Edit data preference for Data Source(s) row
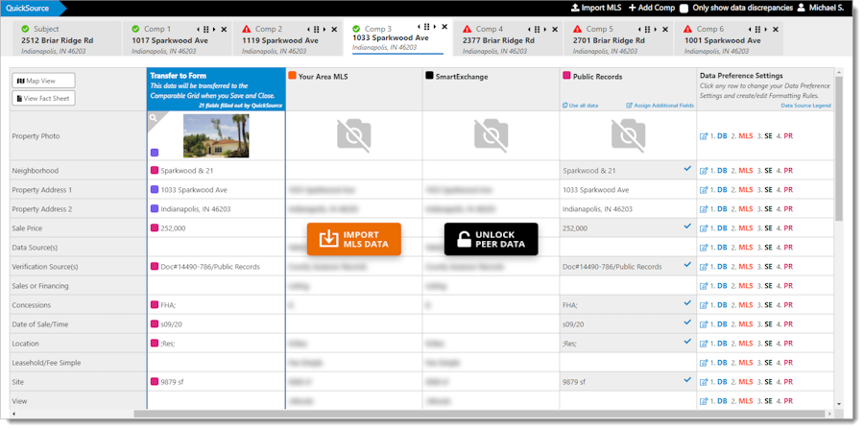864x430 pixels. tap(704, 248)
